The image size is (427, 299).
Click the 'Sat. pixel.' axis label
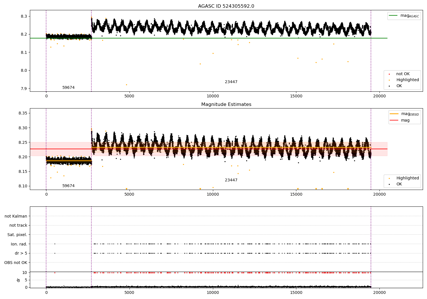pyautogui.click(x=17, y=235)
